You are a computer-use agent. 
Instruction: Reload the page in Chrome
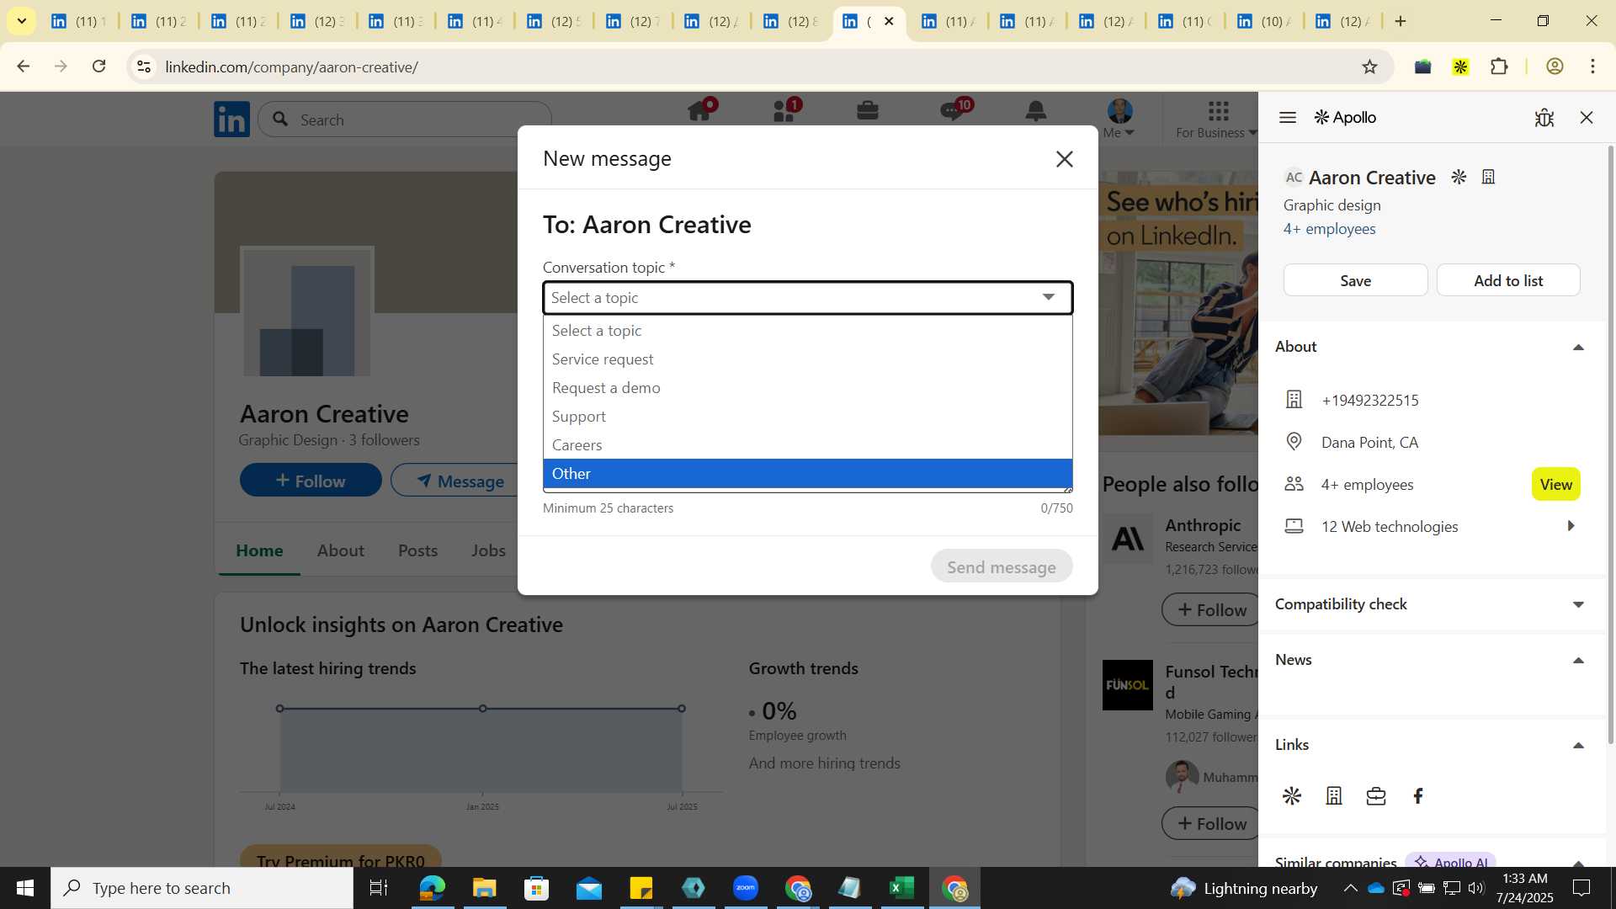click(99, 66)
